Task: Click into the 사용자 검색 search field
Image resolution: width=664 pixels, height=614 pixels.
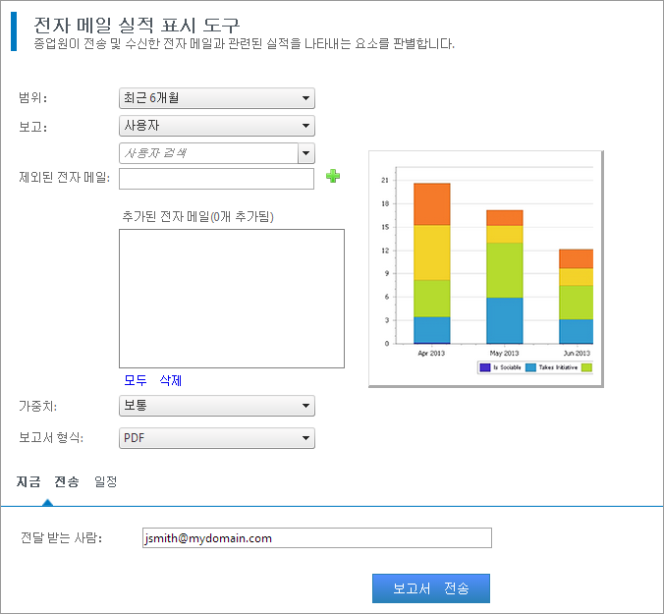Action: coord(207,153)
